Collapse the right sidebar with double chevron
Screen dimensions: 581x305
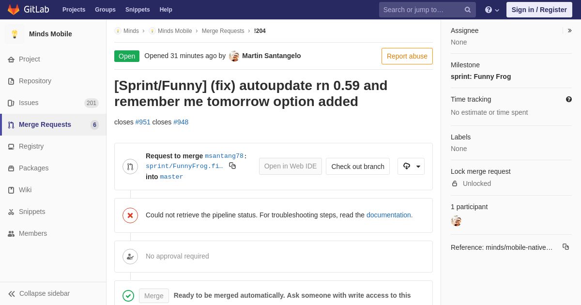(569, 30)
